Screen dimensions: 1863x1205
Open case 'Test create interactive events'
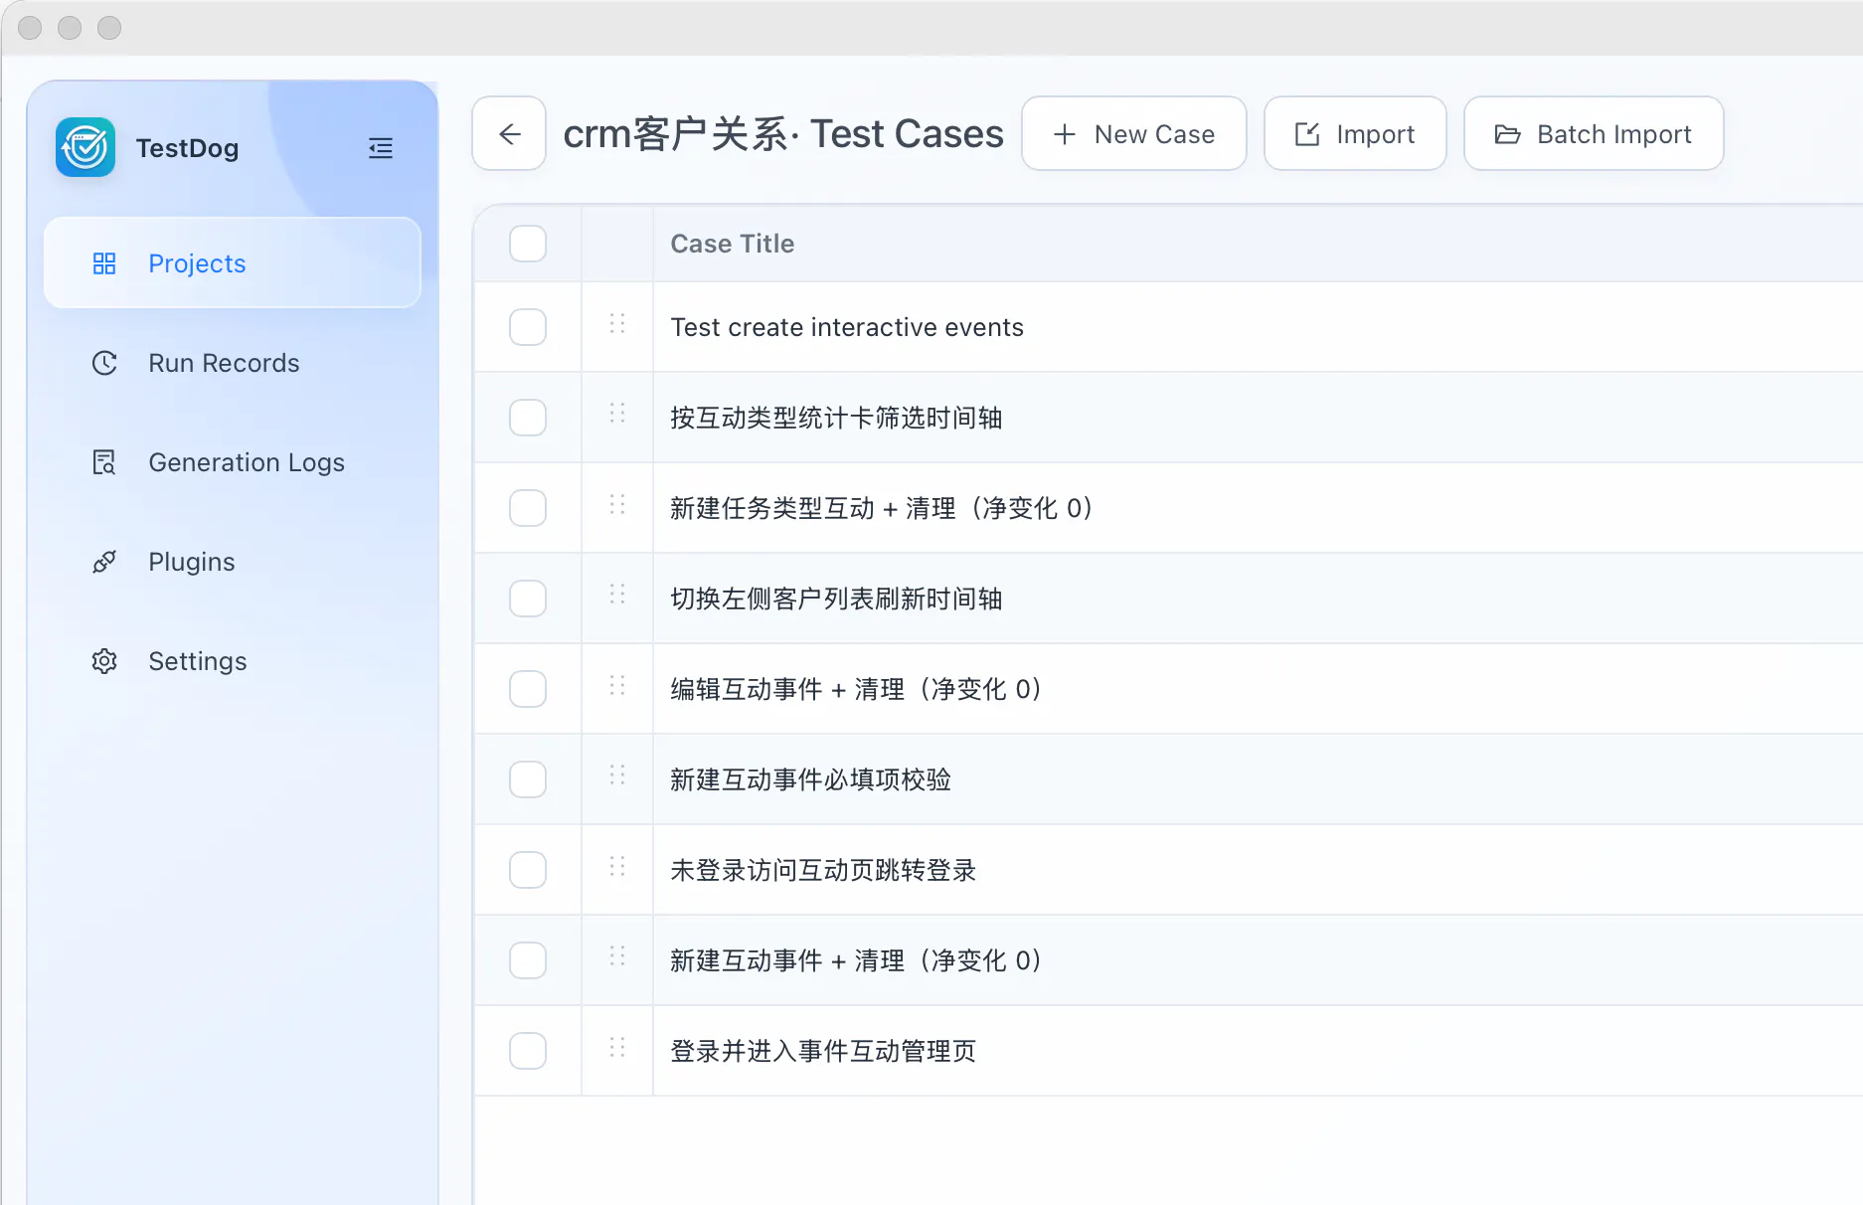(847, 327)
